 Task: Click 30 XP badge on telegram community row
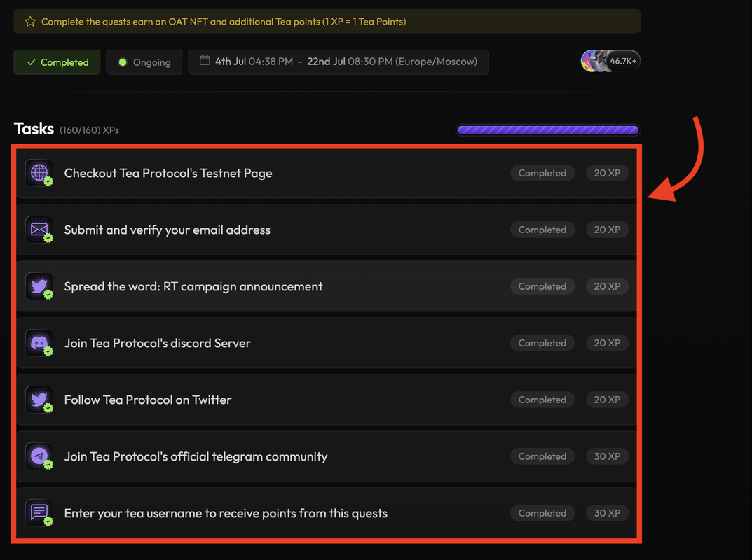pyautogui.click(x=607, y=456)
